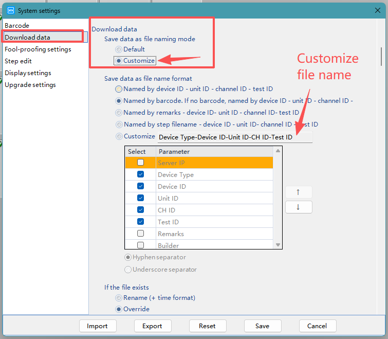The height and width of the screenshot is (339, 388).
Task: Select Override if file exists
Action: pos(133,309)
